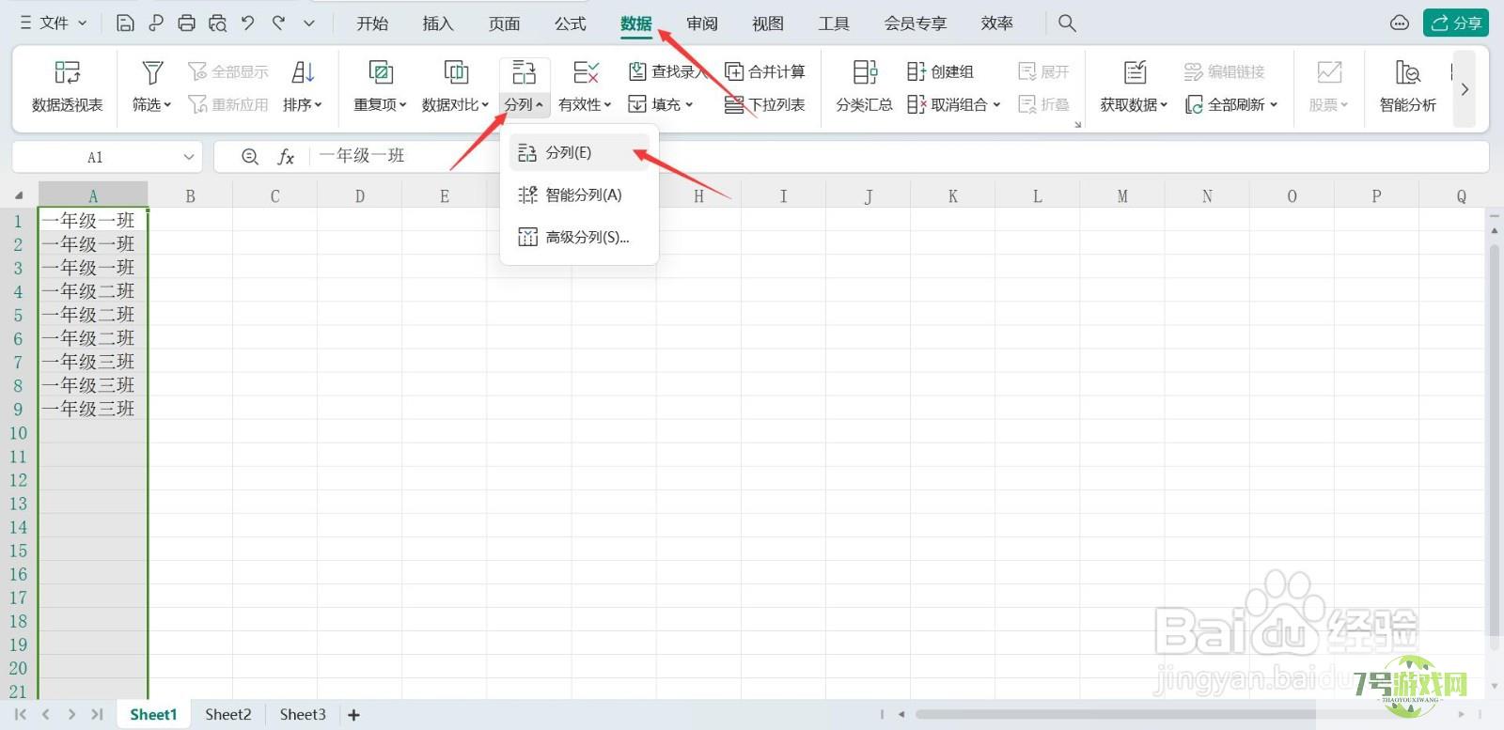Click cell A7 with 一年级三班
This screenshot has width=1504, height=730.
(x=93, y=362)
